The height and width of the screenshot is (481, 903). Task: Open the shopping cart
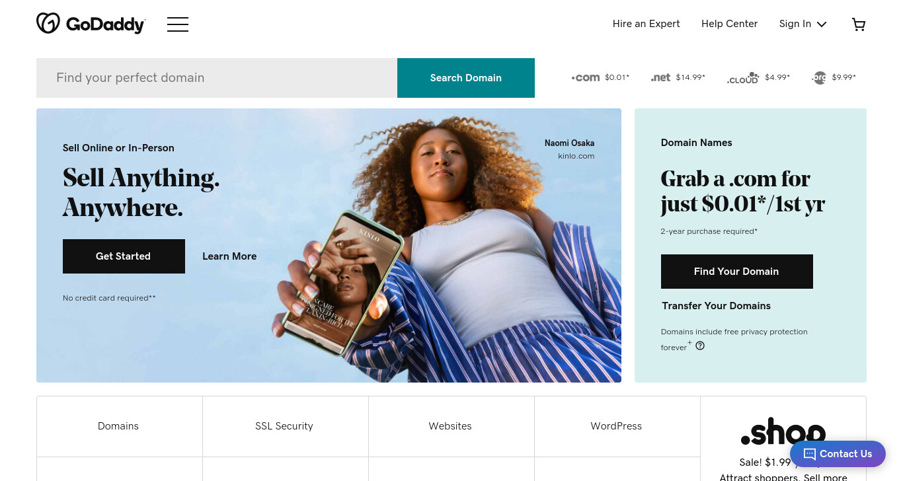tap(859, 24)
